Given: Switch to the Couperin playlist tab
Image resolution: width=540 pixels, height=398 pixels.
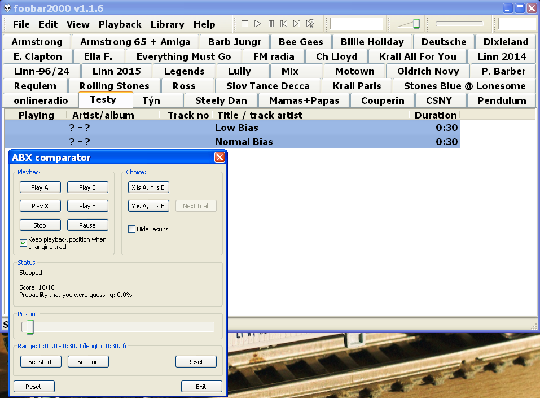Looking at the screenshot, I should coord(383,100).
